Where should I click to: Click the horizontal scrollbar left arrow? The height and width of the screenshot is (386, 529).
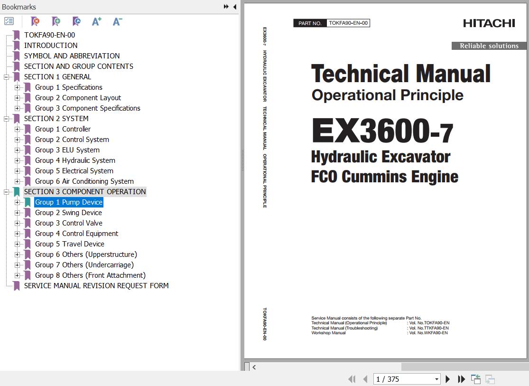point(254,367)
